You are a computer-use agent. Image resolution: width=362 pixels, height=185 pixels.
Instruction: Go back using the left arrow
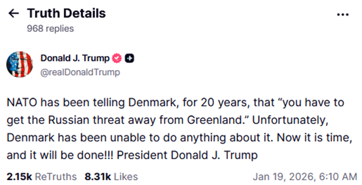tap(14, 14)
